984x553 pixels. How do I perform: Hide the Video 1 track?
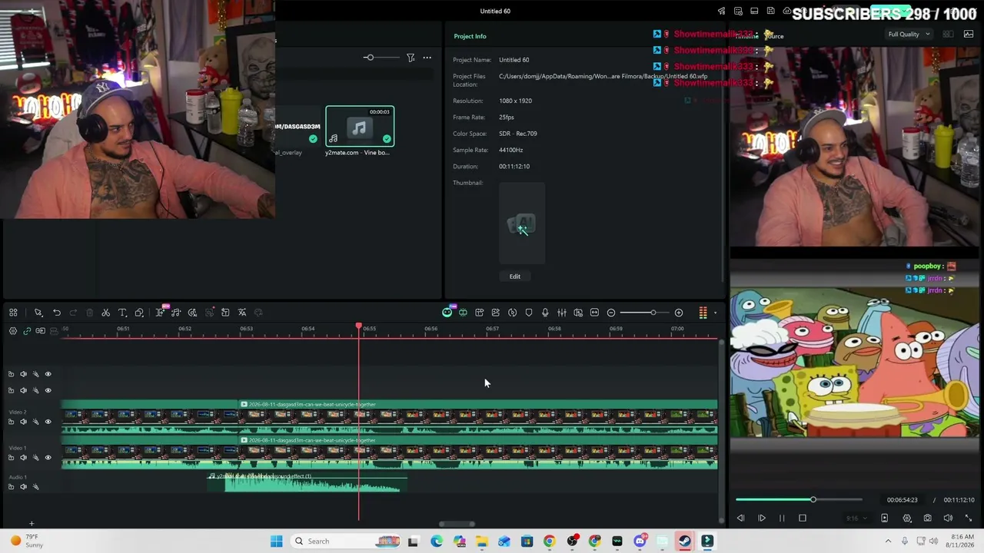(48, 458)
